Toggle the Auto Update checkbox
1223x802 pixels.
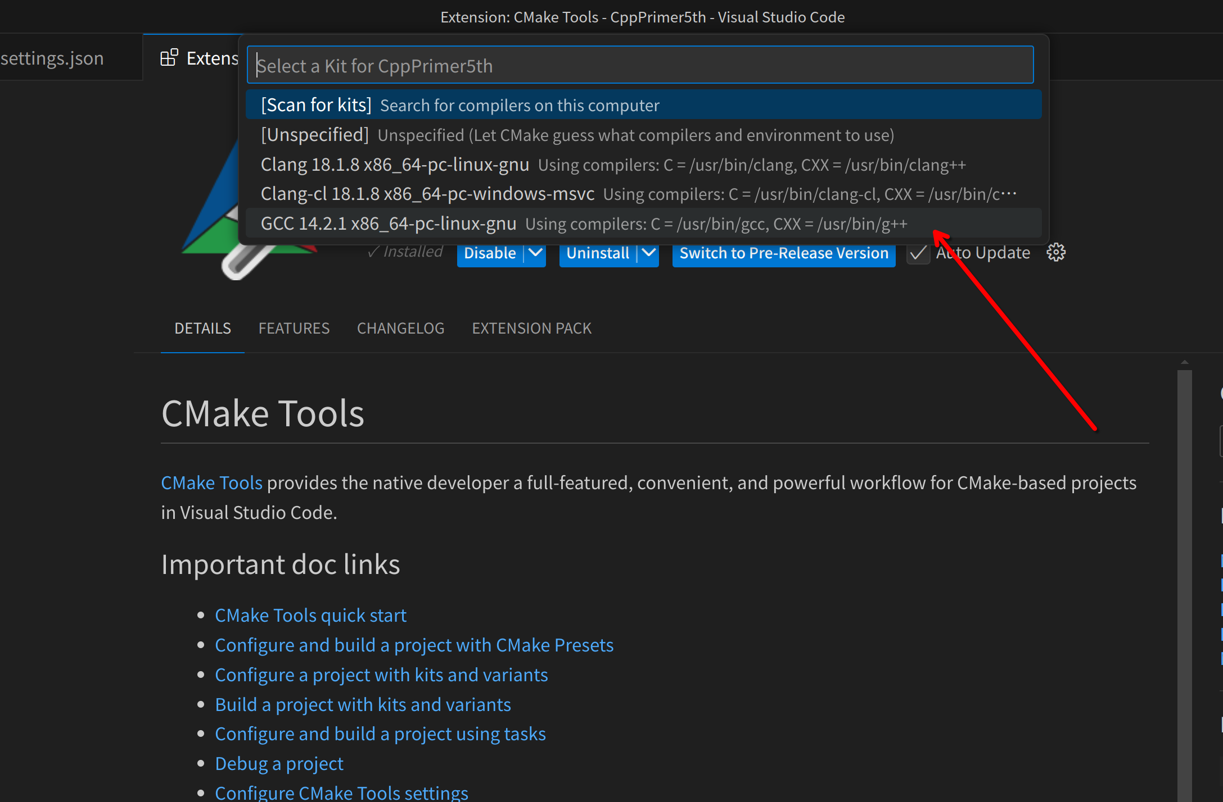(918, 253)
